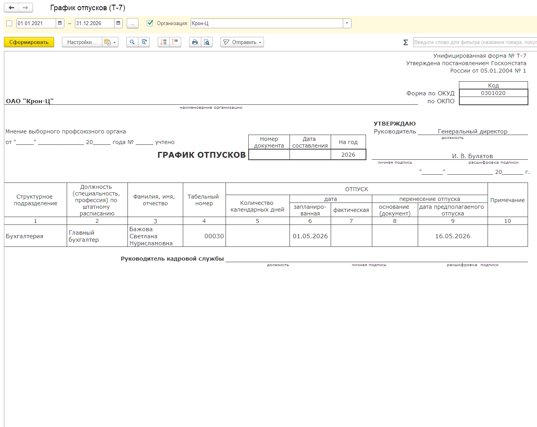Click the organization name ОАО "Крон-Ц"
This screenshot has height=427, width=537.
click(x=30, y=101)
